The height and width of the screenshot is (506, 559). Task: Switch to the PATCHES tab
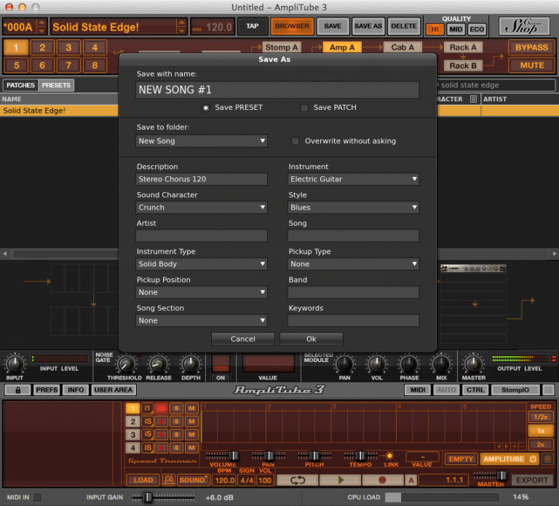point(20,85)
